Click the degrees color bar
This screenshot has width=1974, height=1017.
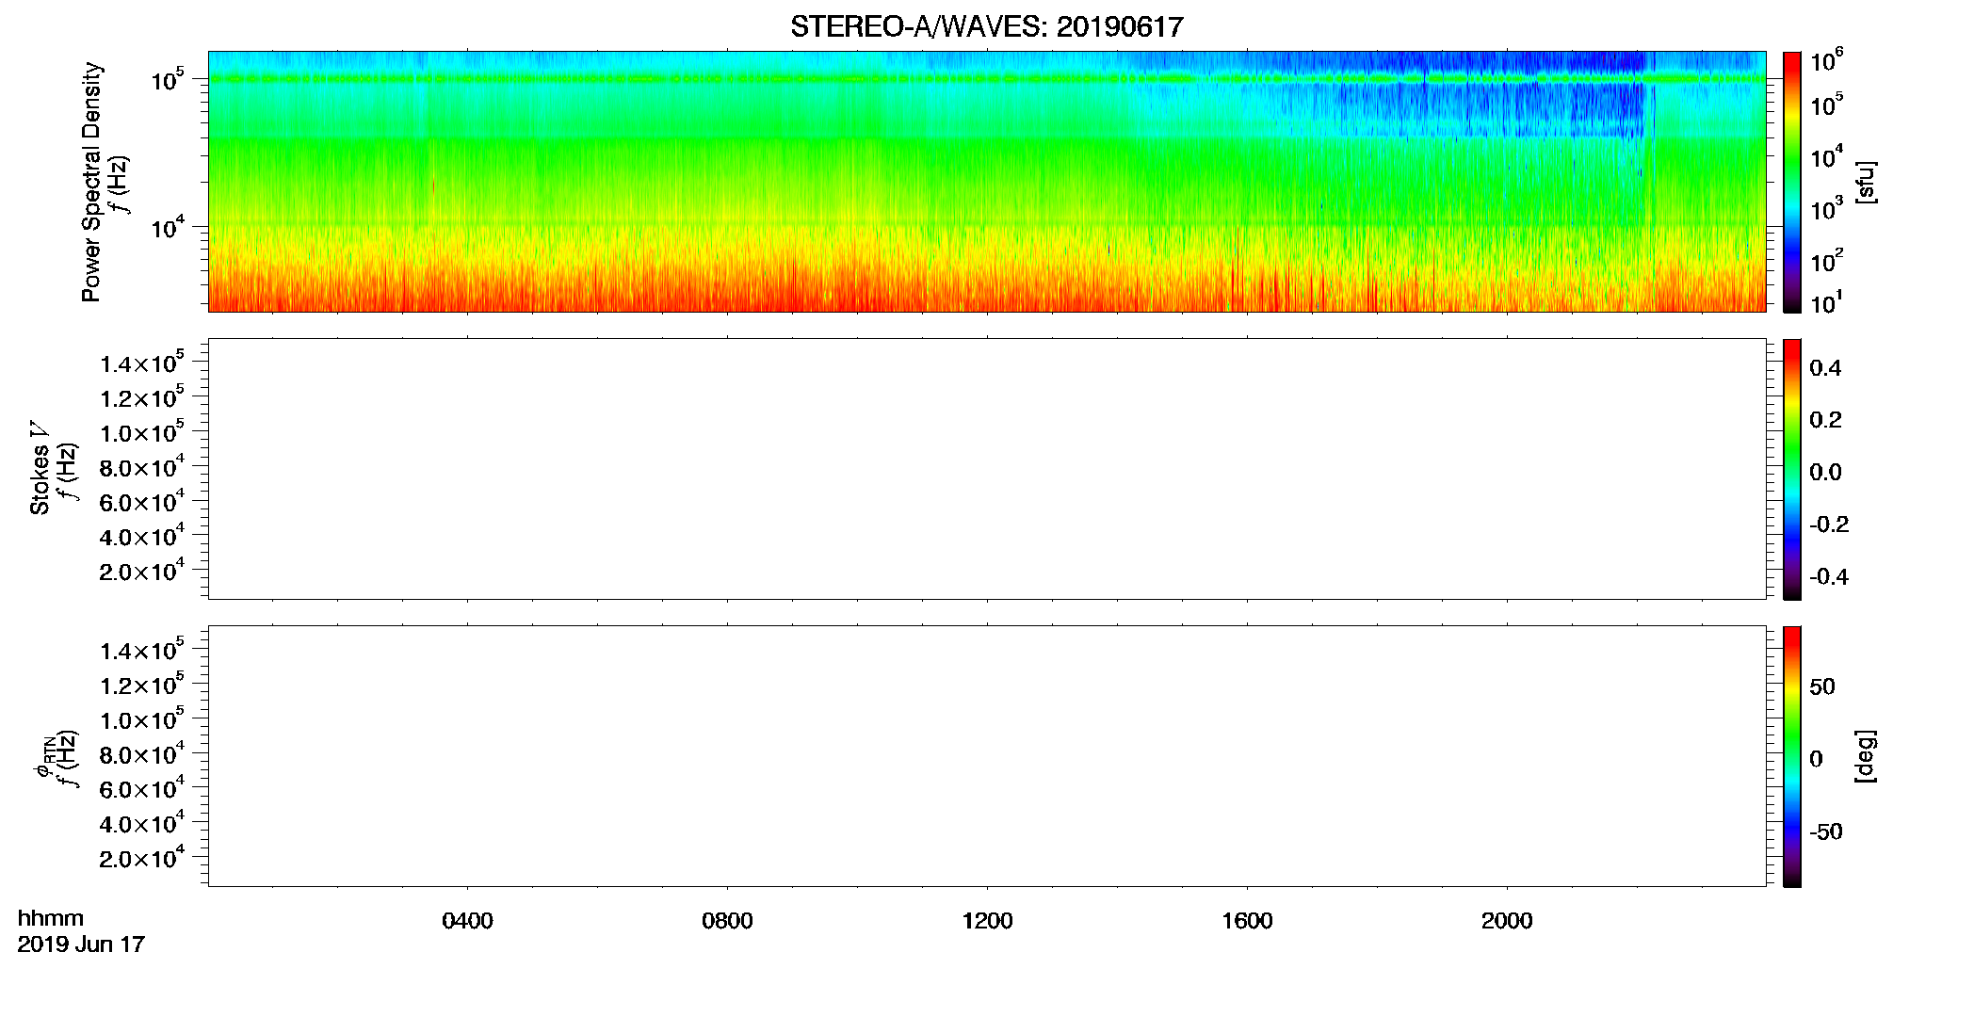coord(1791,756)
